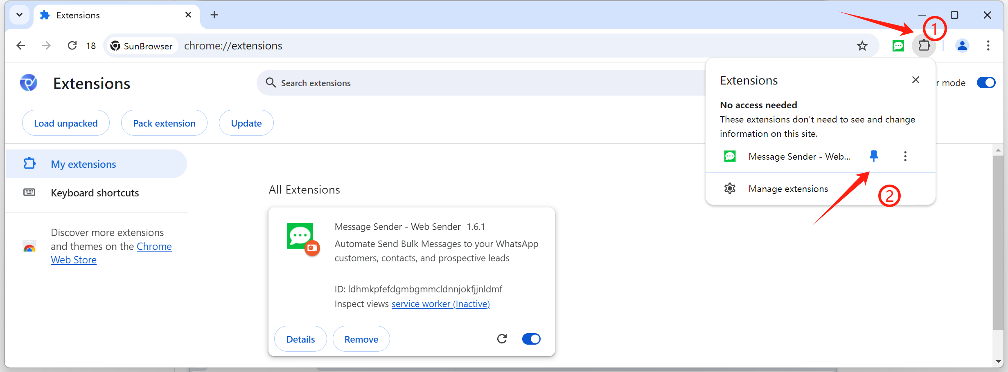Open Keyboard shortcuts in sidebar
The image size is (1008, 372).
[x=95, y=193]
